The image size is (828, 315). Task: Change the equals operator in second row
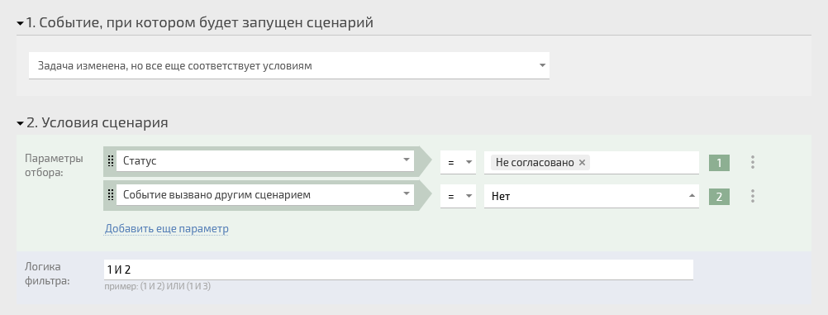(458, 196)
